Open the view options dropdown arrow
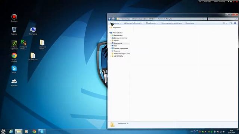 coord(227,23)
